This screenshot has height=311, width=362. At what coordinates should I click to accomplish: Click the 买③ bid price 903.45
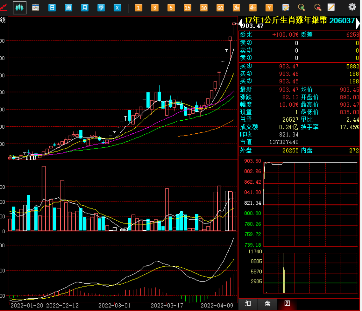[289, 81]
